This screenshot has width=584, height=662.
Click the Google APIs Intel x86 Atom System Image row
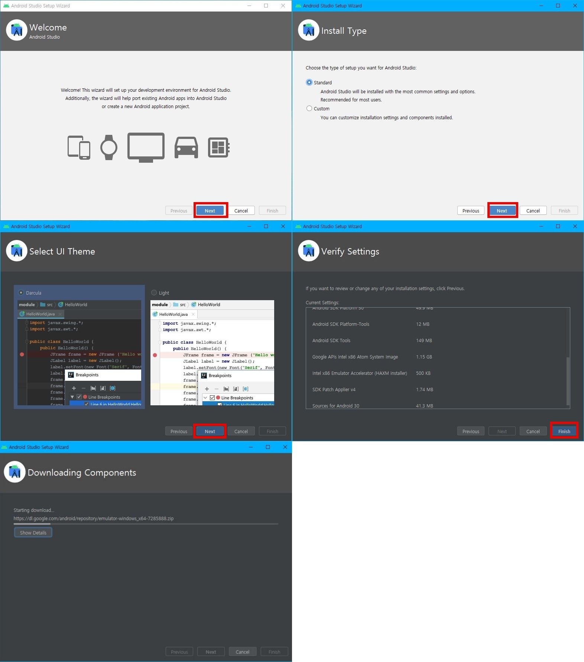click(438, 357)
